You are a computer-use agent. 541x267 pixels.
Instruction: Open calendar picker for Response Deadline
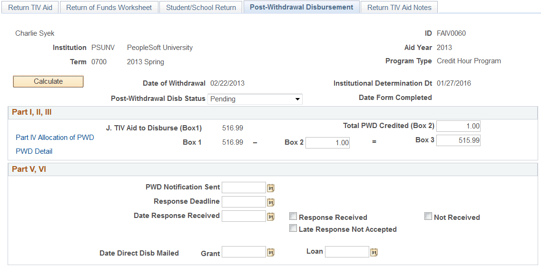coord(271,202)
